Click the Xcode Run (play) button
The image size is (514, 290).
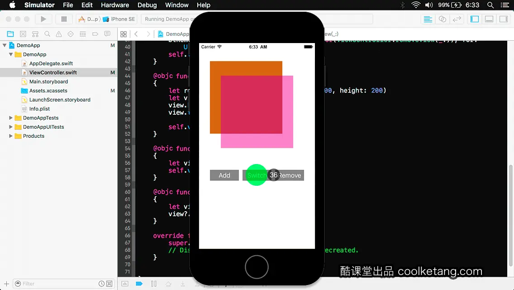(43, 19)
